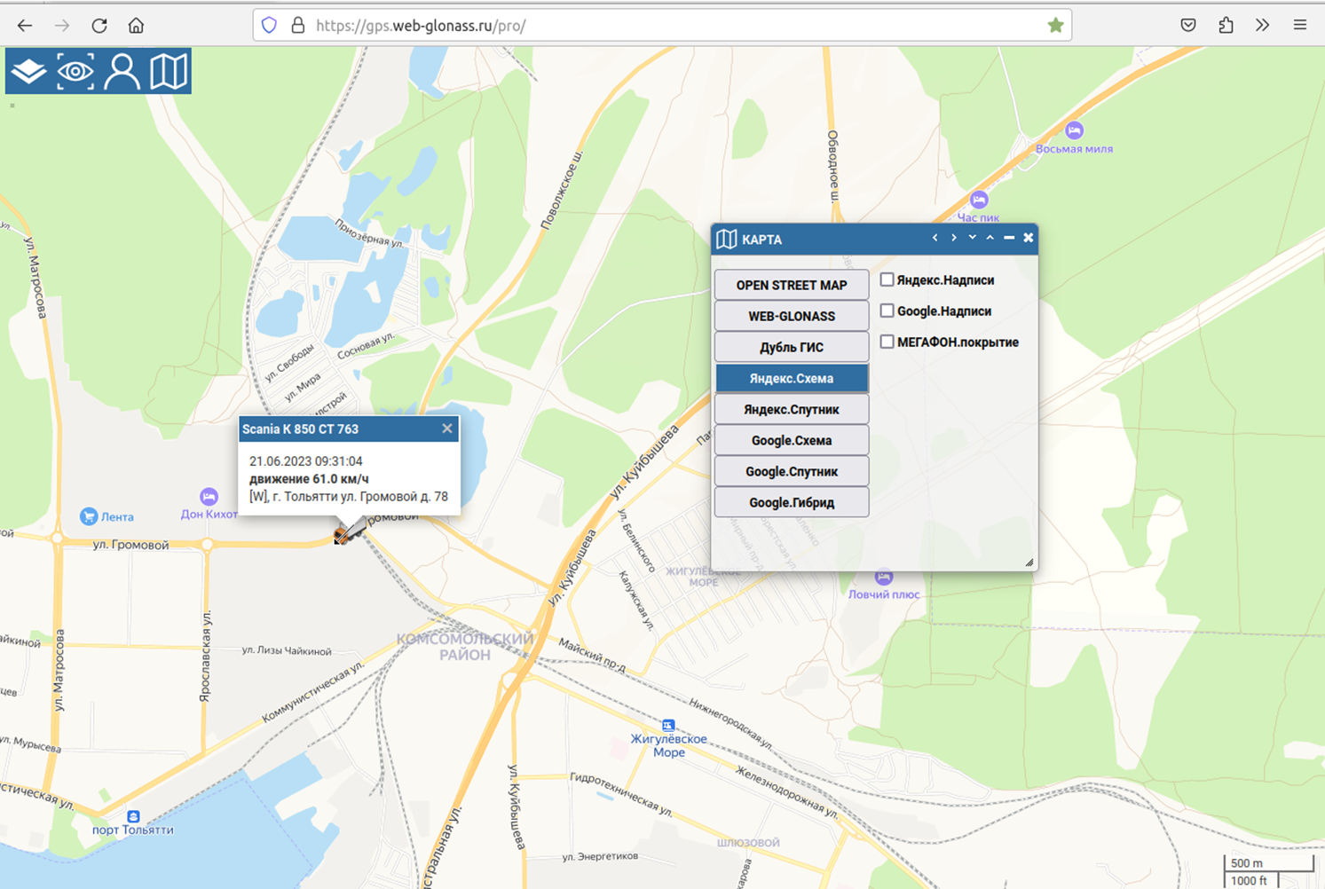
Task: Switch map to Google.Спутник
Action: [x=792, y=471]
